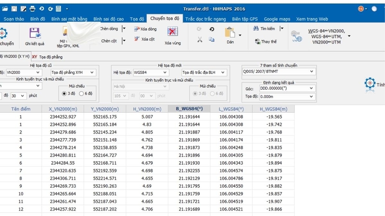Select new system 3 độ radio button
Viewport: 385px width, 216px height.
[x=195, y=94]
